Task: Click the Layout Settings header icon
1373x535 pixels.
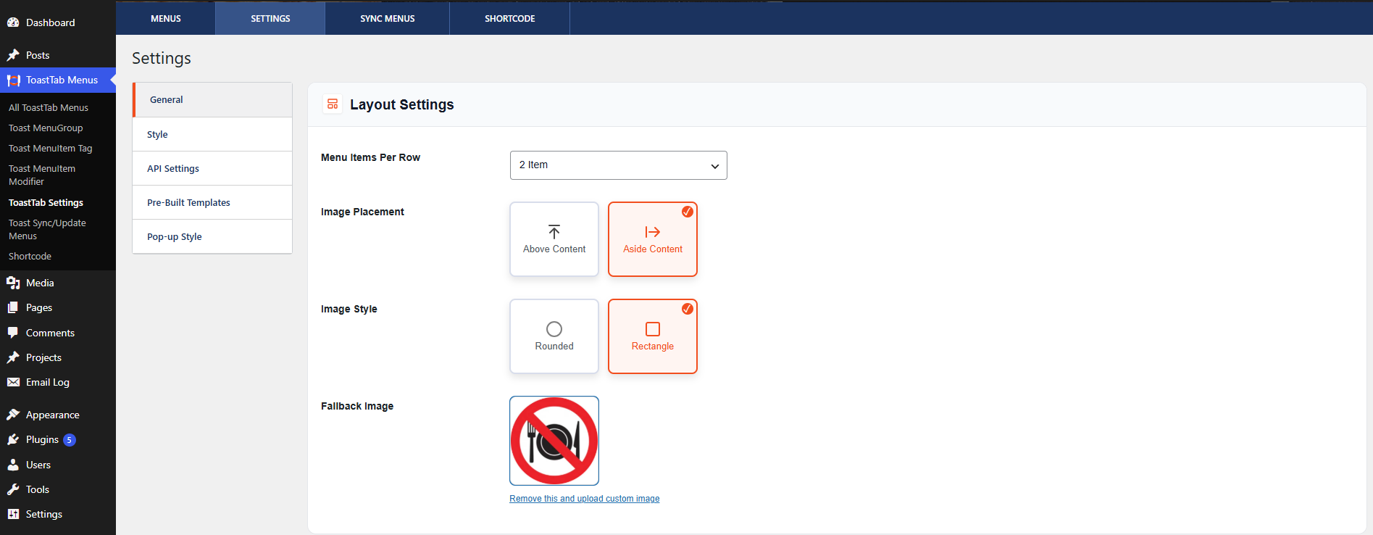Action: point(333,104)
